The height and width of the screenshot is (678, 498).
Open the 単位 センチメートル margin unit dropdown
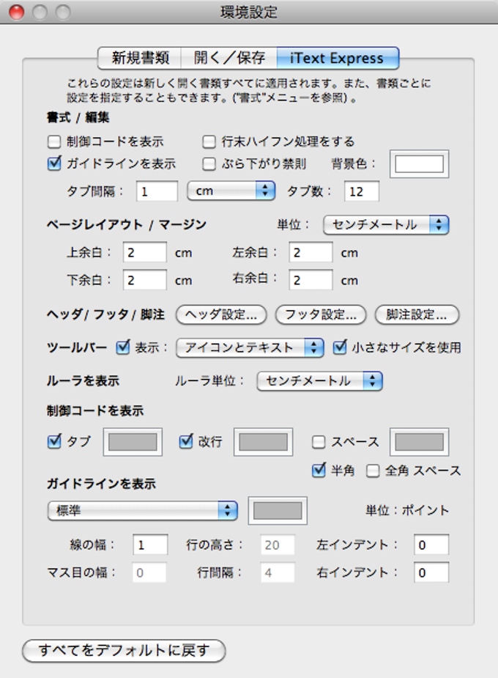click(x=386, y=225)
